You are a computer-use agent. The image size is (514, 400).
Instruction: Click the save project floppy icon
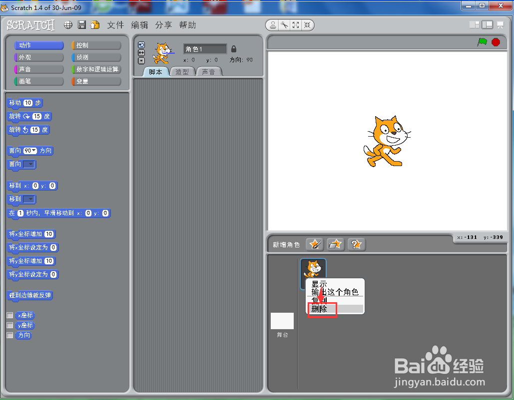point(81,25)
